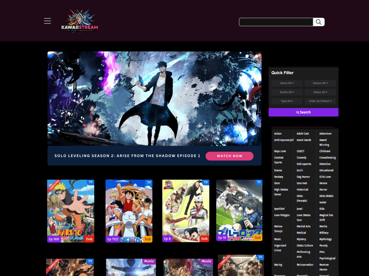Click the Ep 8 badge on tennis anime
The image size is (369, 276).
(x=168, y=239)
